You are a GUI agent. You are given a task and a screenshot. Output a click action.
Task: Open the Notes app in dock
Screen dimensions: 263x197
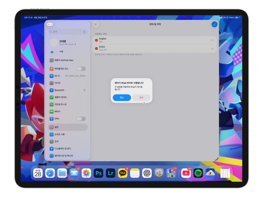(135, 173)
